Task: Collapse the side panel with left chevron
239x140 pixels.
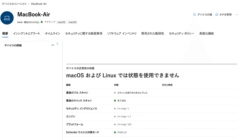Action: pyautogui.click(x=57, y=44)
